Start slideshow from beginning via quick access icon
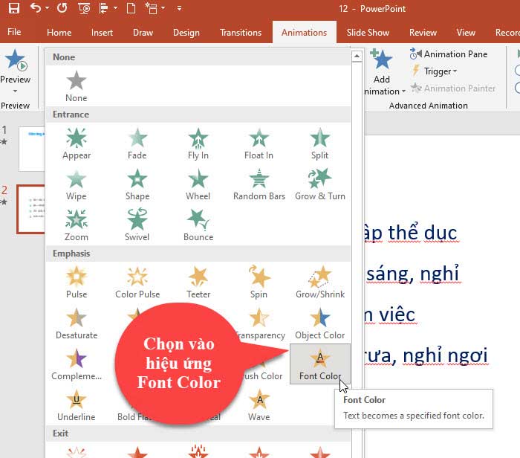520x458 pixels. click(84, 9)
